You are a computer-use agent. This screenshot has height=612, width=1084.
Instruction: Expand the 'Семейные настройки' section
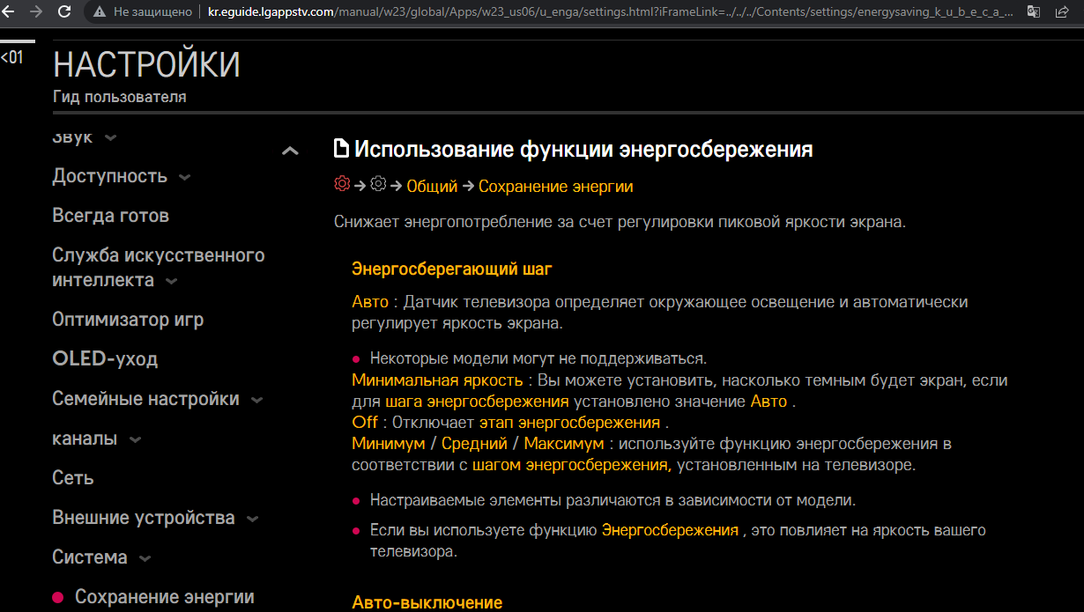[256, 400]
